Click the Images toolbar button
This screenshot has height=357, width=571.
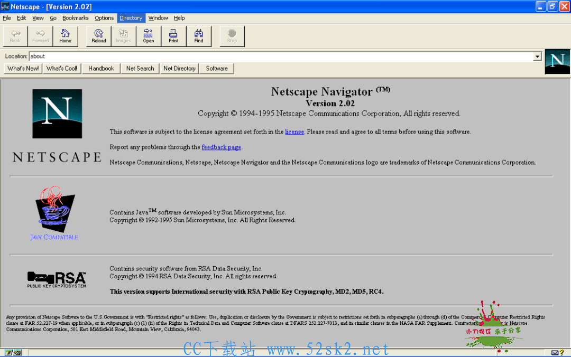tap(123, 36)
